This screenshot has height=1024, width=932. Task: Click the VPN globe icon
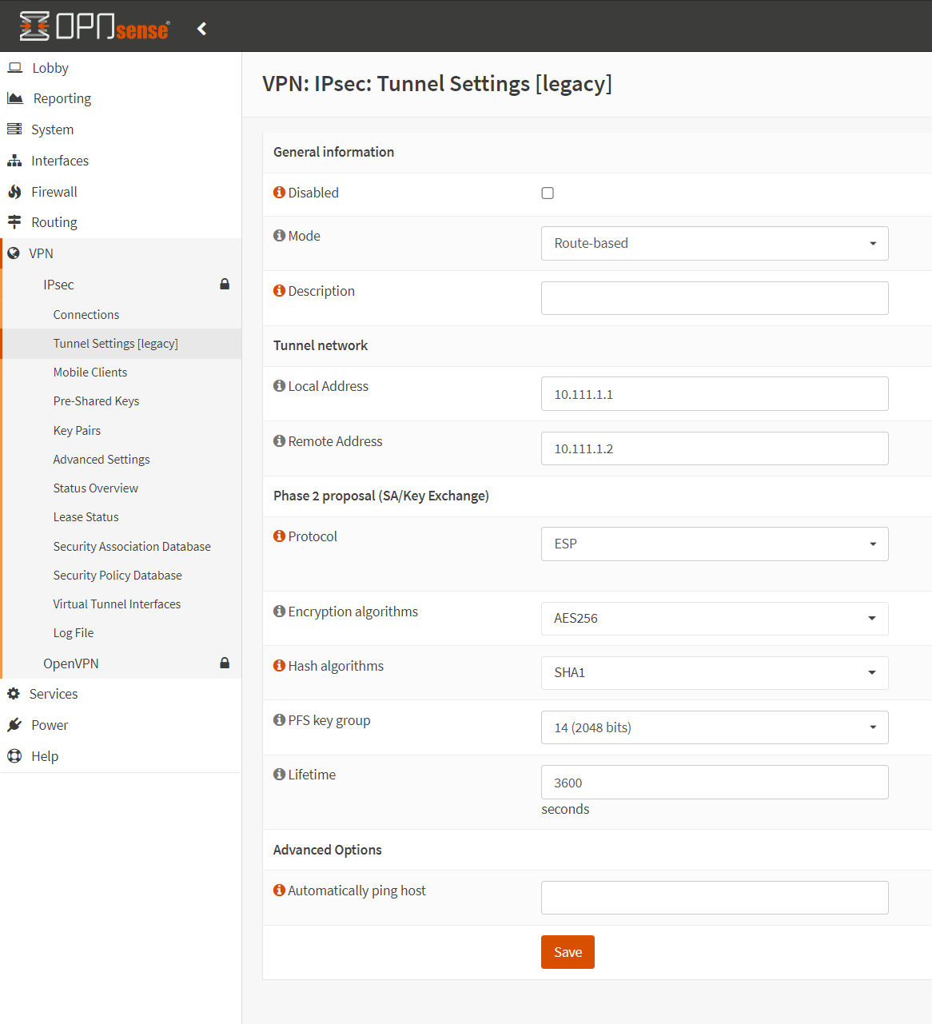(14, 253)
